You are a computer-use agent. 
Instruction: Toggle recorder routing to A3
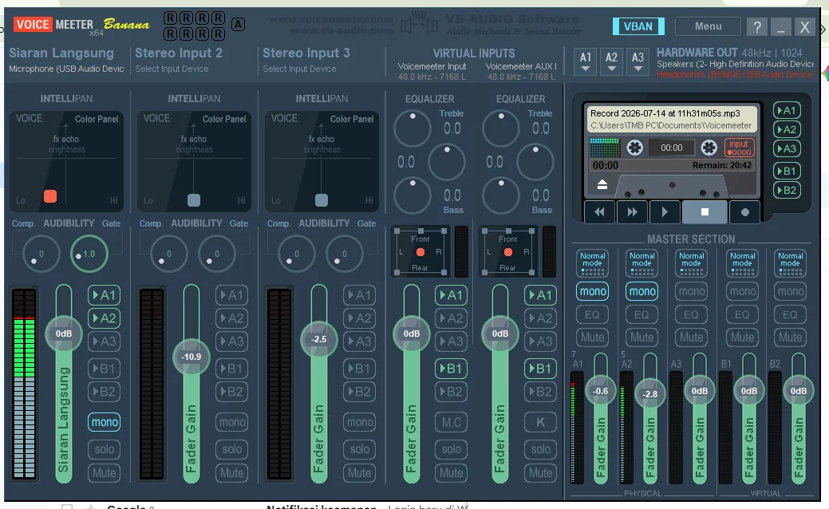pyautogui.click(x=786, y=148)
